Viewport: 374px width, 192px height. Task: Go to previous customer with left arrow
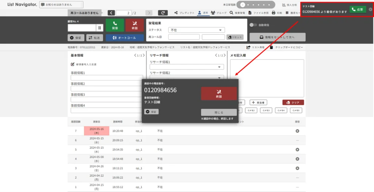point(111,13)
